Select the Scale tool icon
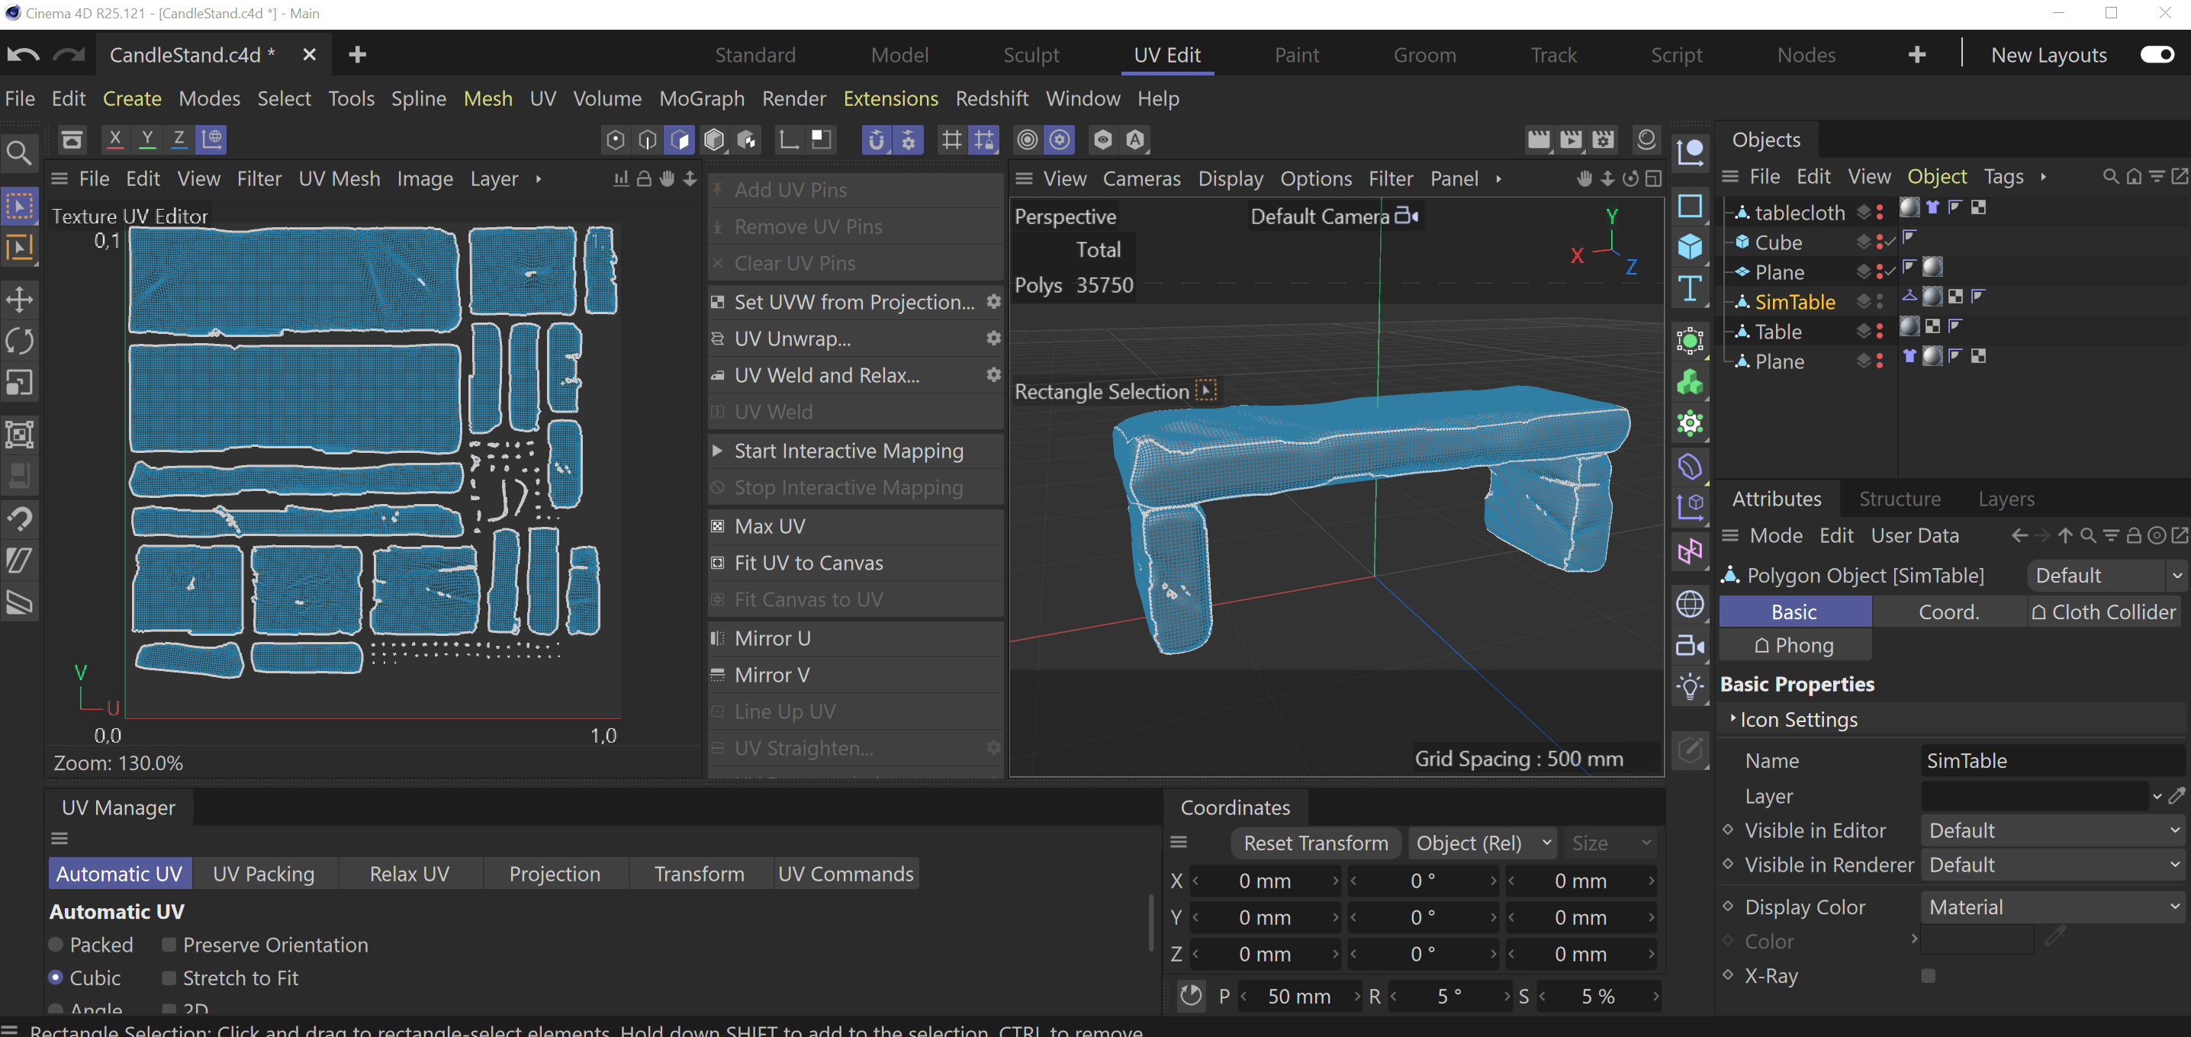The image size is (2191, 1037). pos(20,384)
